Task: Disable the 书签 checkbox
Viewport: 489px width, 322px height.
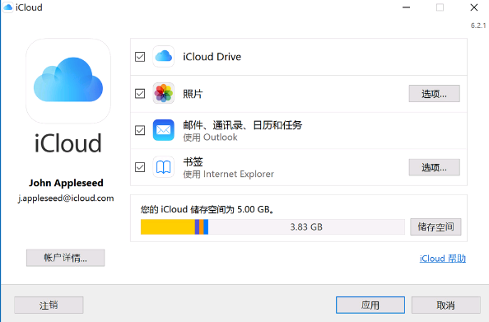Action: (x=140, y=167)
